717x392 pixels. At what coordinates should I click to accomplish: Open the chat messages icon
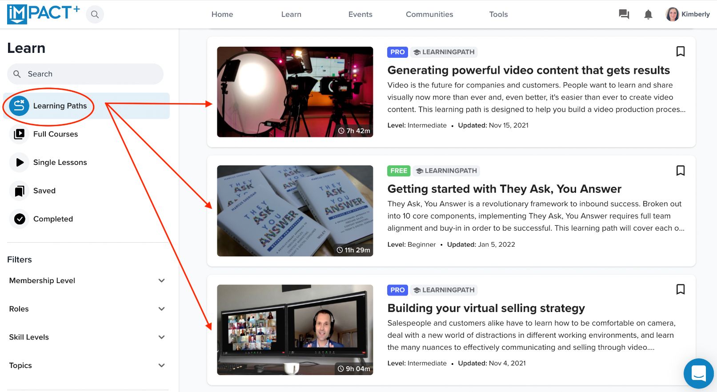click(624, 14)
